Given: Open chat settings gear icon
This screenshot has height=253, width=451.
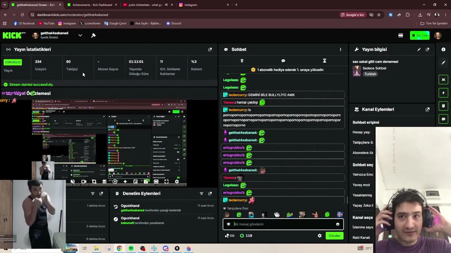Looking at the screenshot, I should click(320, 236).
